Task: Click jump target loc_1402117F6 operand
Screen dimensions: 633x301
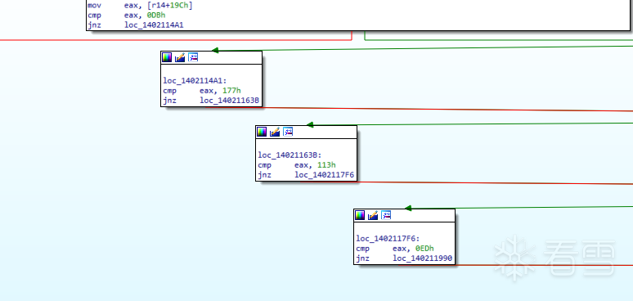Action: coord(325,175)
